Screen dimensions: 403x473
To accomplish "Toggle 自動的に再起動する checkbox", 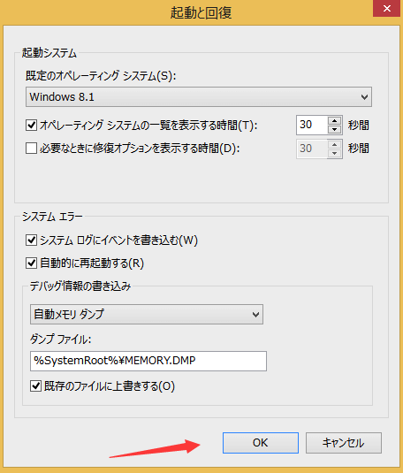I will pyautogui.click(x=31, y=263).
